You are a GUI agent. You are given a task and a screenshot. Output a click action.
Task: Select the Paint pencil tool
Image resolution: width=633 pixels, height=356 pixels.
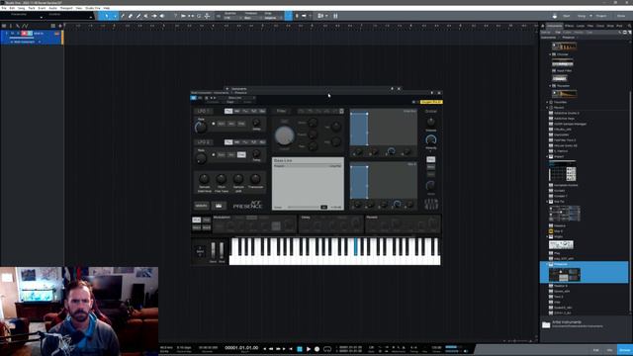pyautogui.click(x=138, y=16)
